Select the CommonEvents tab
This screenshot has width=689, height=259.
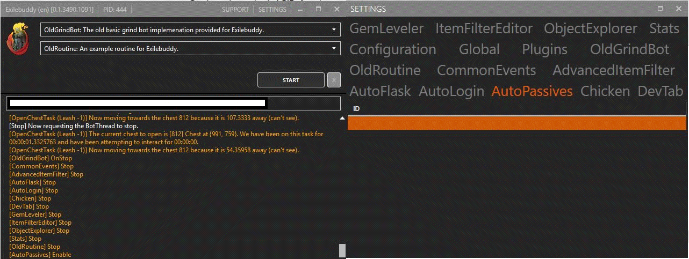[x=486, y=70]
